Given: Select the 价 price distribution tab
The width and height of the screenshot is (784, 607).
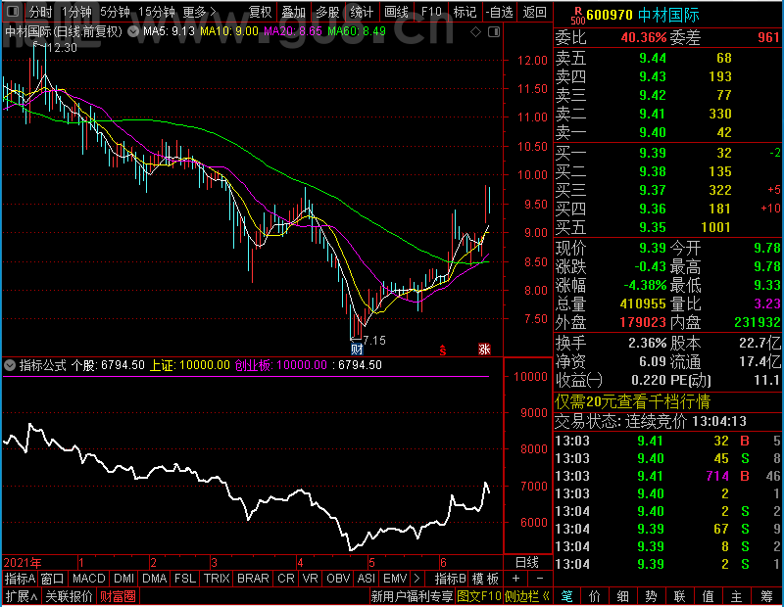Looking at the screenshot, I should [595, 596].
